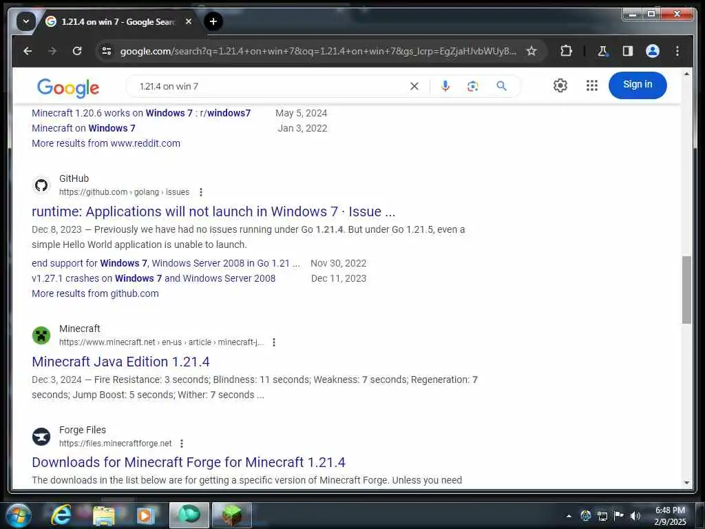Viewport: 705px width, 529px height.
Task: Click https://github.com golang issues breadcrumb
Action: point(124,192)
